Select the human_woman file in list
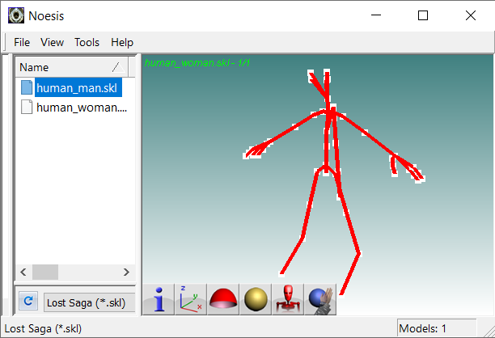Viewport: 495px width, 338px height. click(x=81, y=107)
